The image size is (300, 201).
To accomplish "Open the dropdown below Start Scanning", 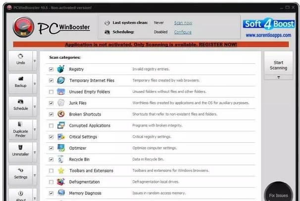I will click(x=279, y=78).
